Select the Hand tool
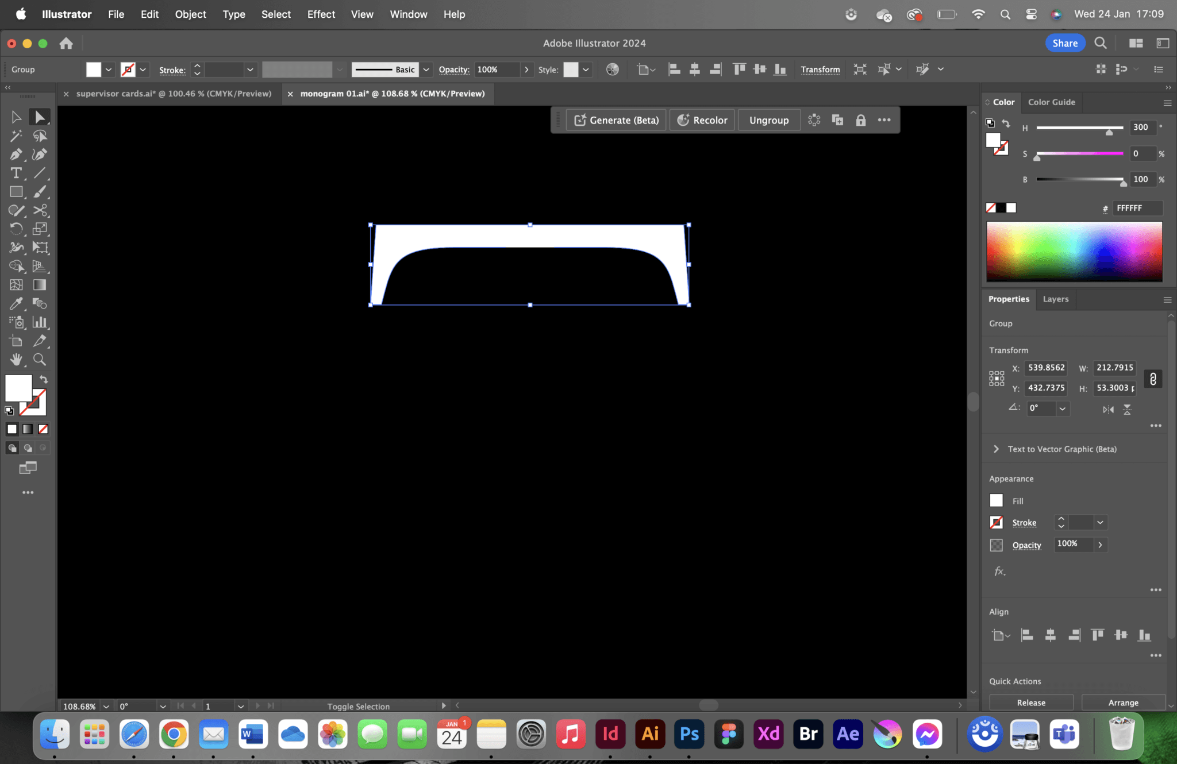Screen dimensions: 1177x764 click(x=16, y=360)
